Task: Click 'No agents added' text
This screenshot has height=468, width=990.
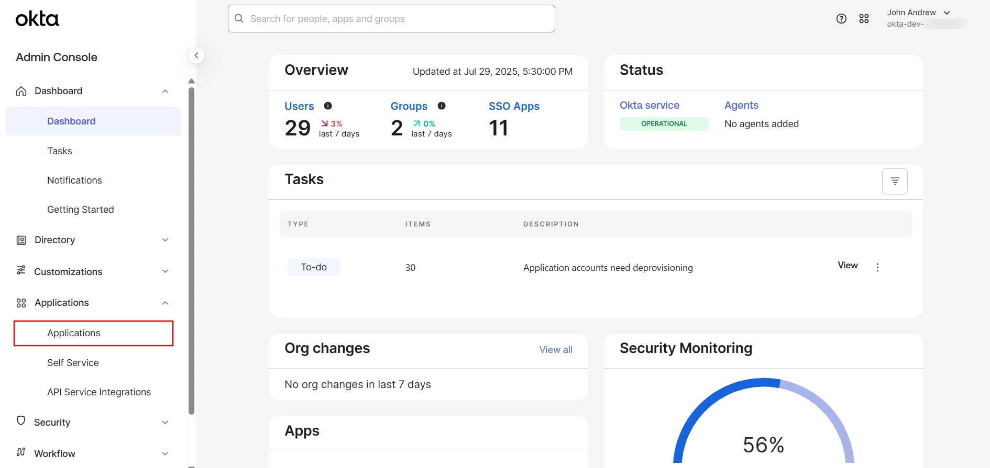Action: (x=762, y=124)
